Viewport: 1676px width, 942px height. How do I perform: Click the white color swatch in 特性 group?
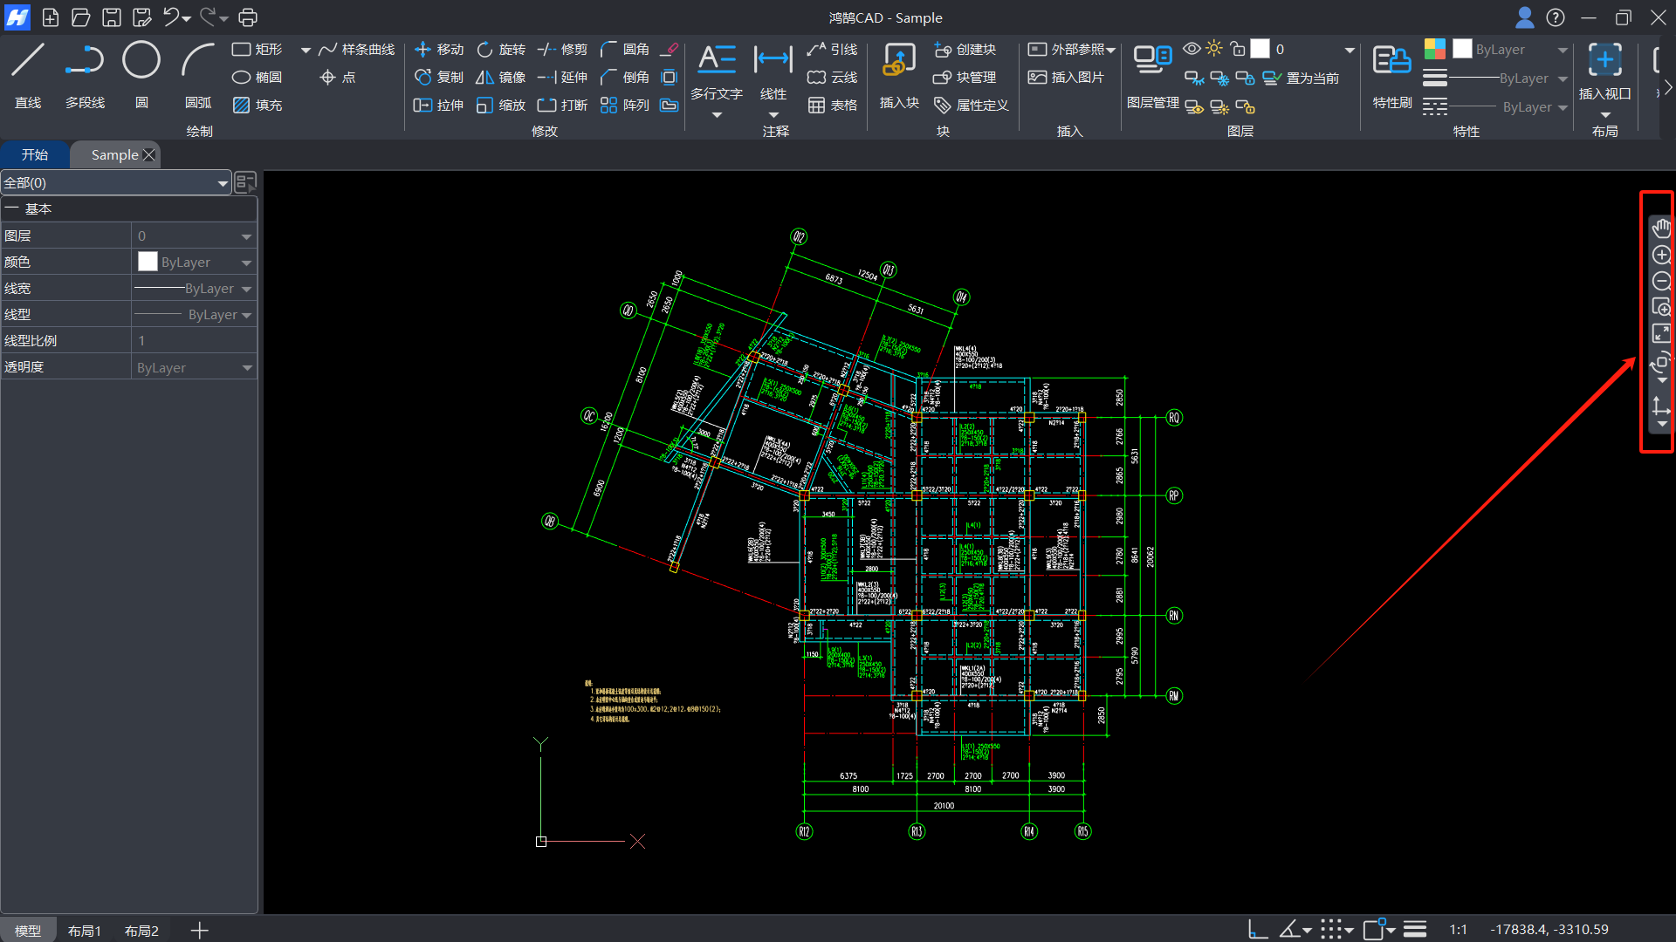1463,49
